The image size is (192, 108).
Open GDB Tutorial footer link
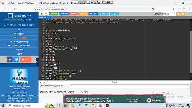pyautogui.click(x=13, y=98)
